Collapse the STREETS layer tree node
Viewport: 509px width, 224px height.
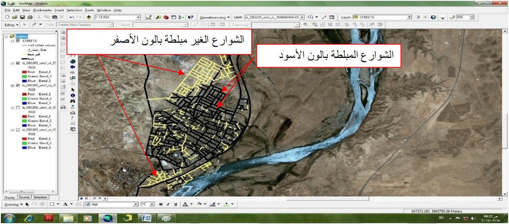click(x=13, y=41)
